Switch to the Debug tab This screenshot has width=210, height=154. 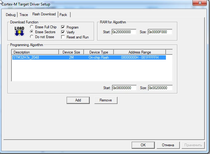coord(11,15)
